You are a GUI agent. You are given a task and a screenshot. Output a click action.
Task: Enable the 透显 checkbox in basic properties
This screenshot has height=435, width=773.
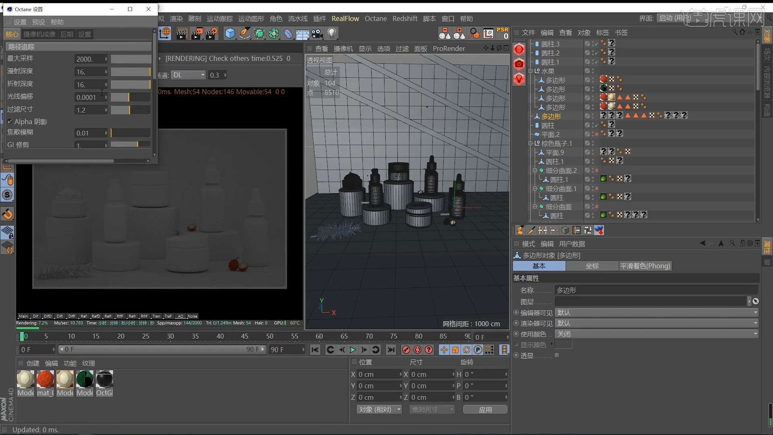[557, 355]
